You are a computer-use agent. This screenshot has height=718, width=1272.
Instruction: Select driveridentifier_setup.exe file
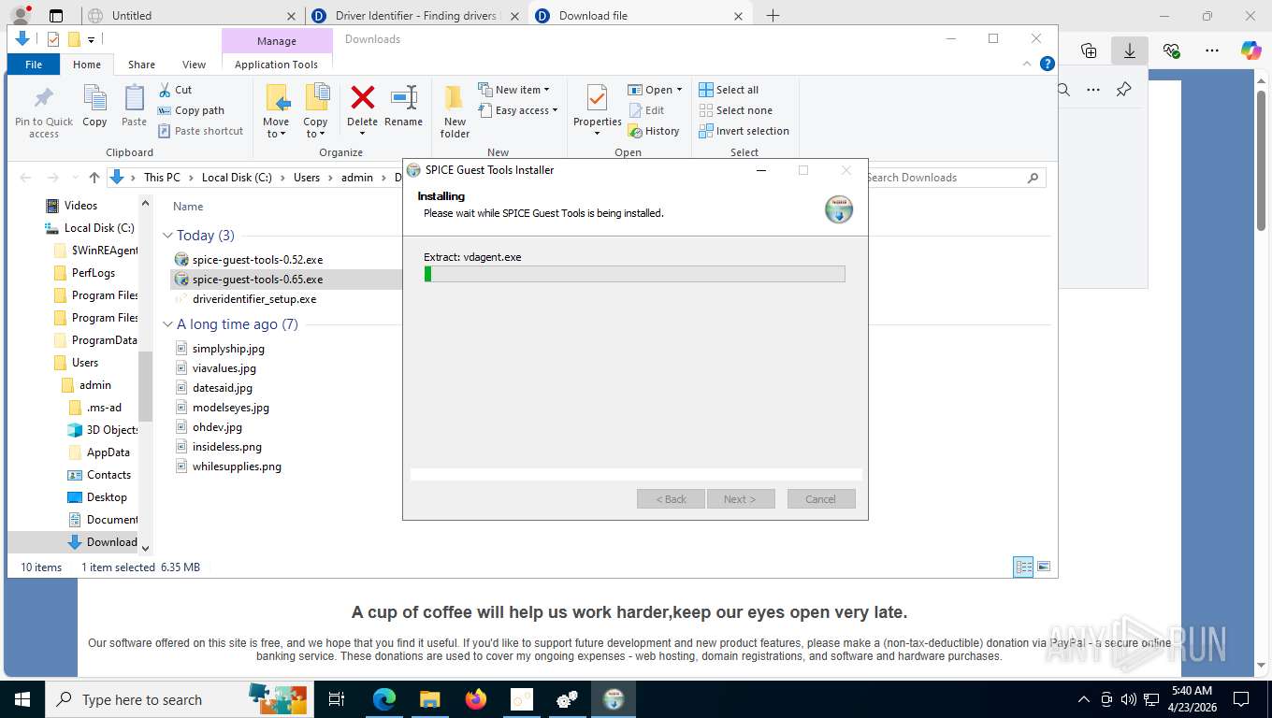pyautogui.click(x=254, y=299)
